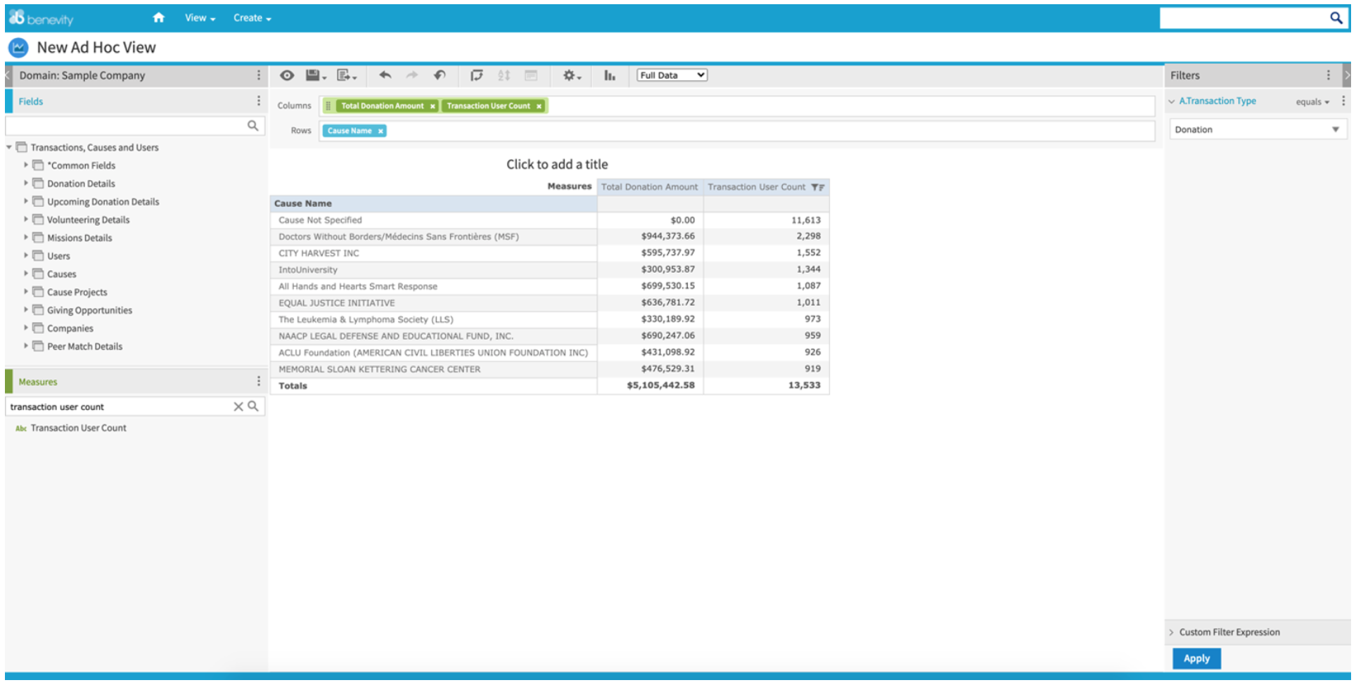Image resolution: width=1356 pixels, height=685 pixels.
Task: Open Transaction Type filter kebab menu
Action: click(1343, 101)
